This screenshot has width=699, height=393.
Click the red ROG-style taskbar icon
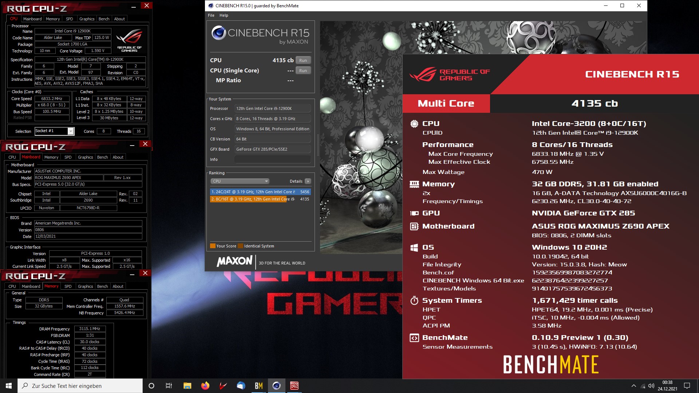(x=223, y=386)
